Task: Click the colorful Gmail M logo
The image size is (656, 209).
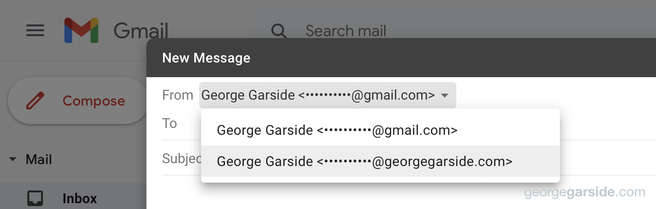Action: (x=82, y=30)
